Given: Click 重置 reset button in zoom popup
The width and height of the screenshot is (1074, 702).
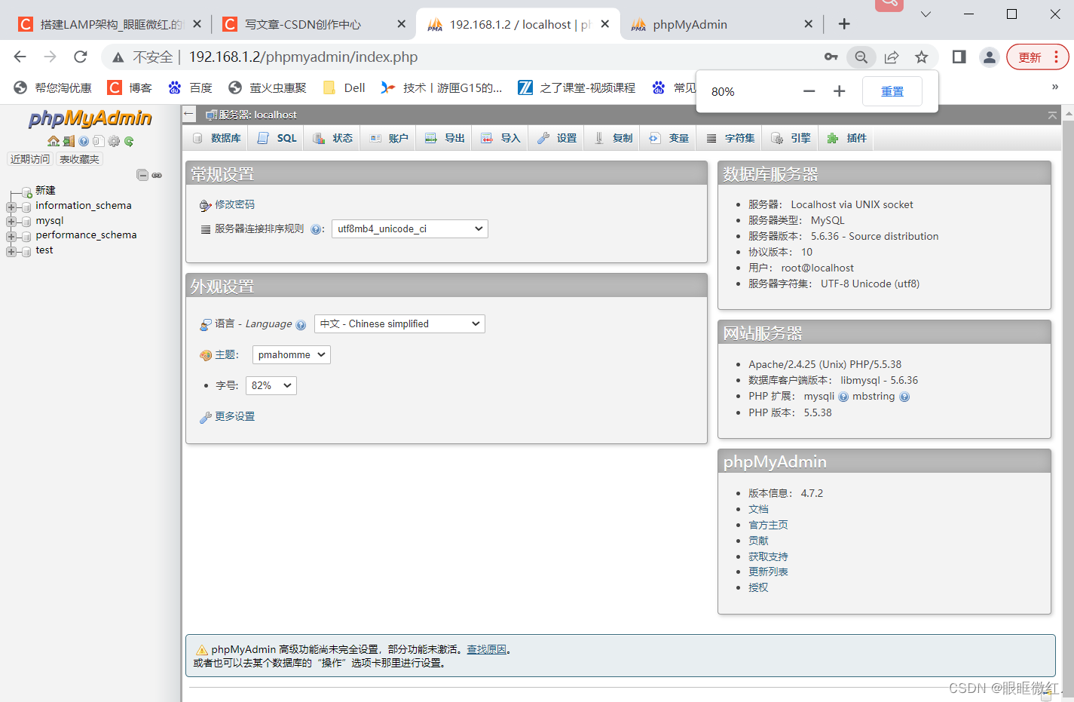Looking at the screenshot, I should coord(892,91).
